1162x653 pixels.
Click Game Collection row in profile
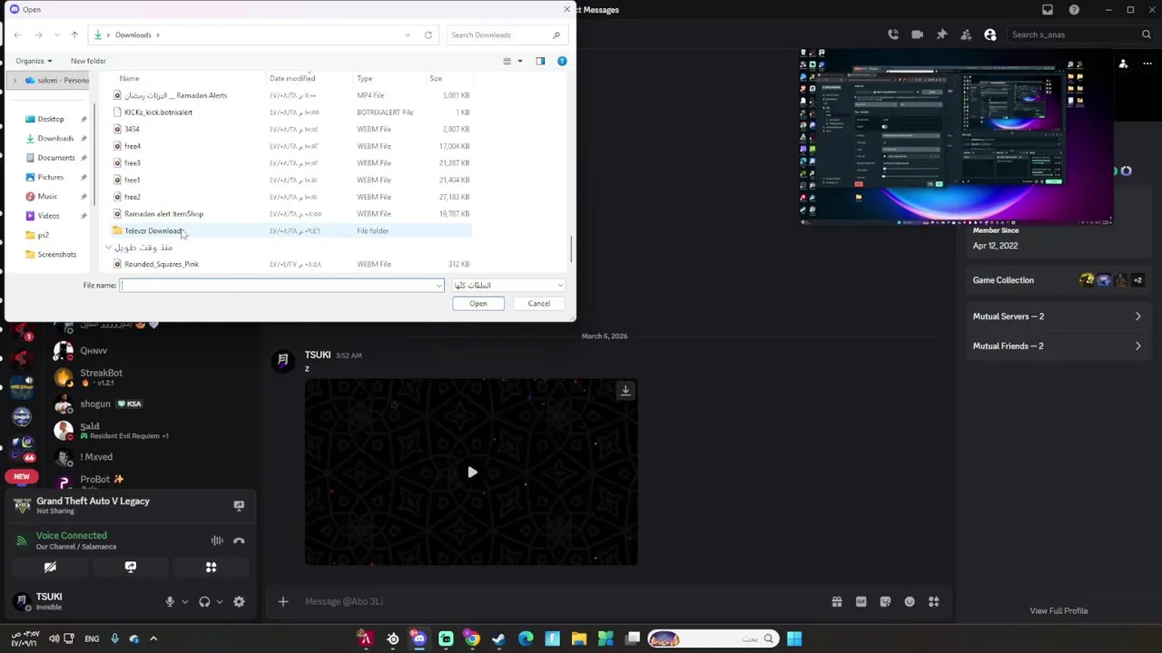click(1058, 280)
